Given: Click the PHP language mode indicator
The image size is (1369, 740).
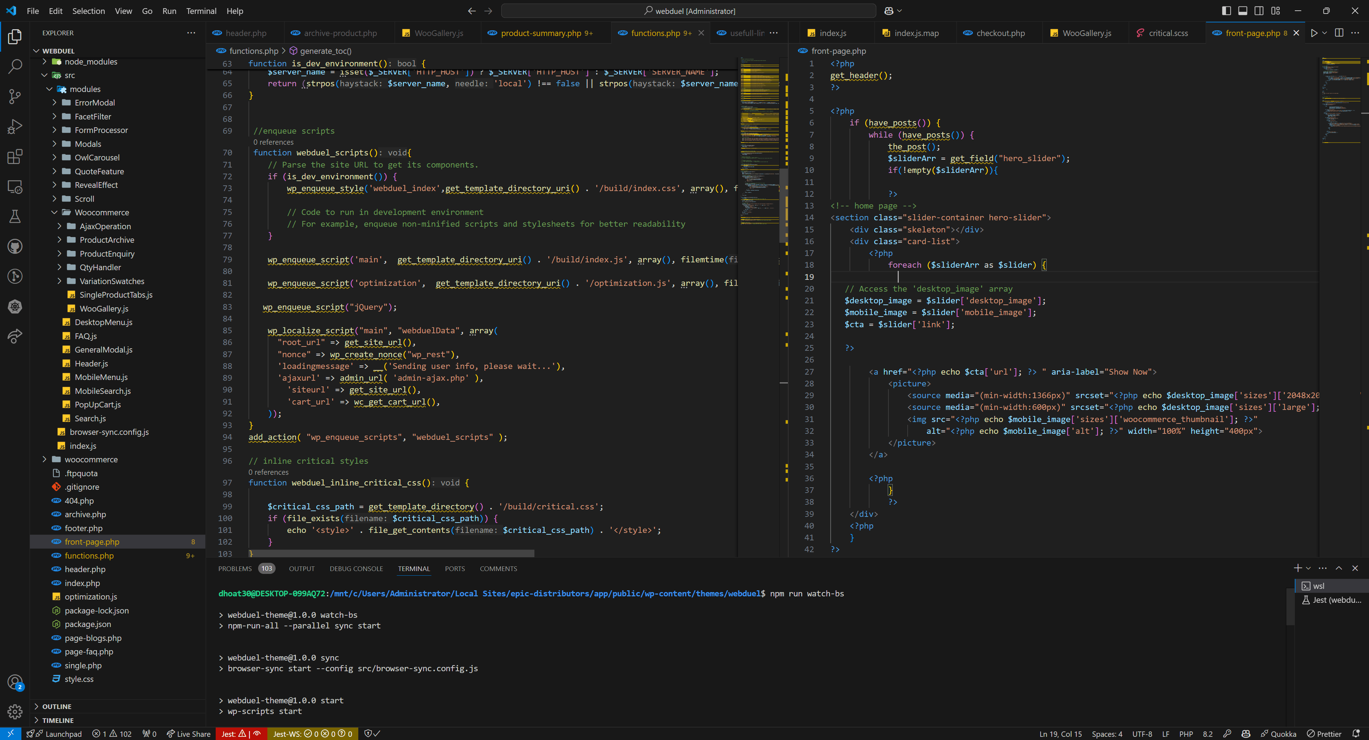Looking at the screenshot, I should click(x=1186, y=734).
